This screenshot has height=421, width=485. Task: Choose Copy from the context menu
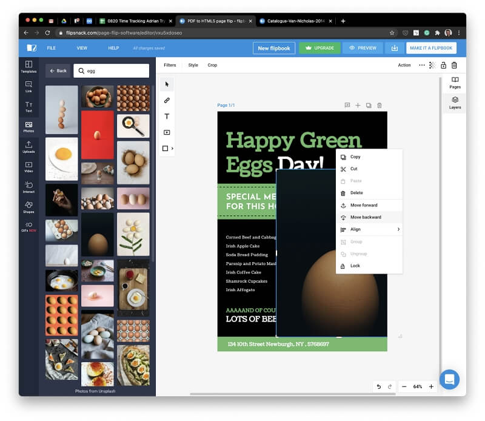tap(369, 157)
